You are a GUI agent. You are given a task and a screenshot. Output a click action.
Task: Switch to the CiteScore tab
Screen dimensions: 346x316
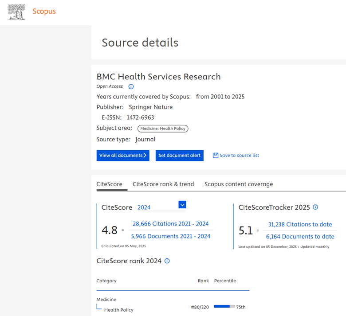(109, 184)
